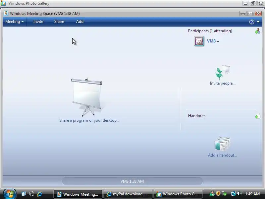
Task: Switch to myPal download taskbar button
Action: point(128,194)
